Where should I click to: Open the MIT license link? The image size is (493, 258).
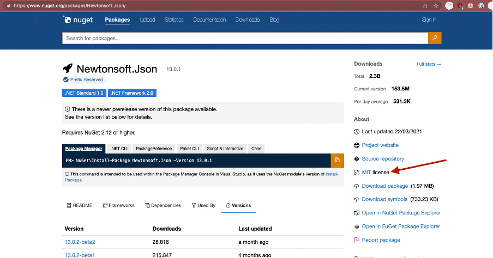[x=375, y=173]
